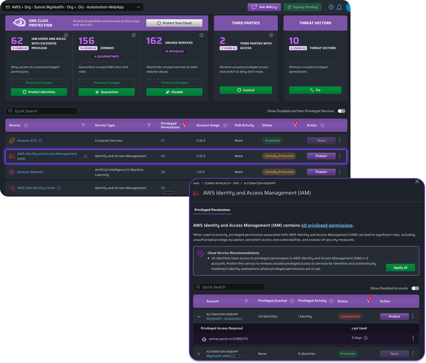Click the Ask WALLy button
Viewport: 426px width, 363px height.
pyautogui.click(x=264, y=7)
